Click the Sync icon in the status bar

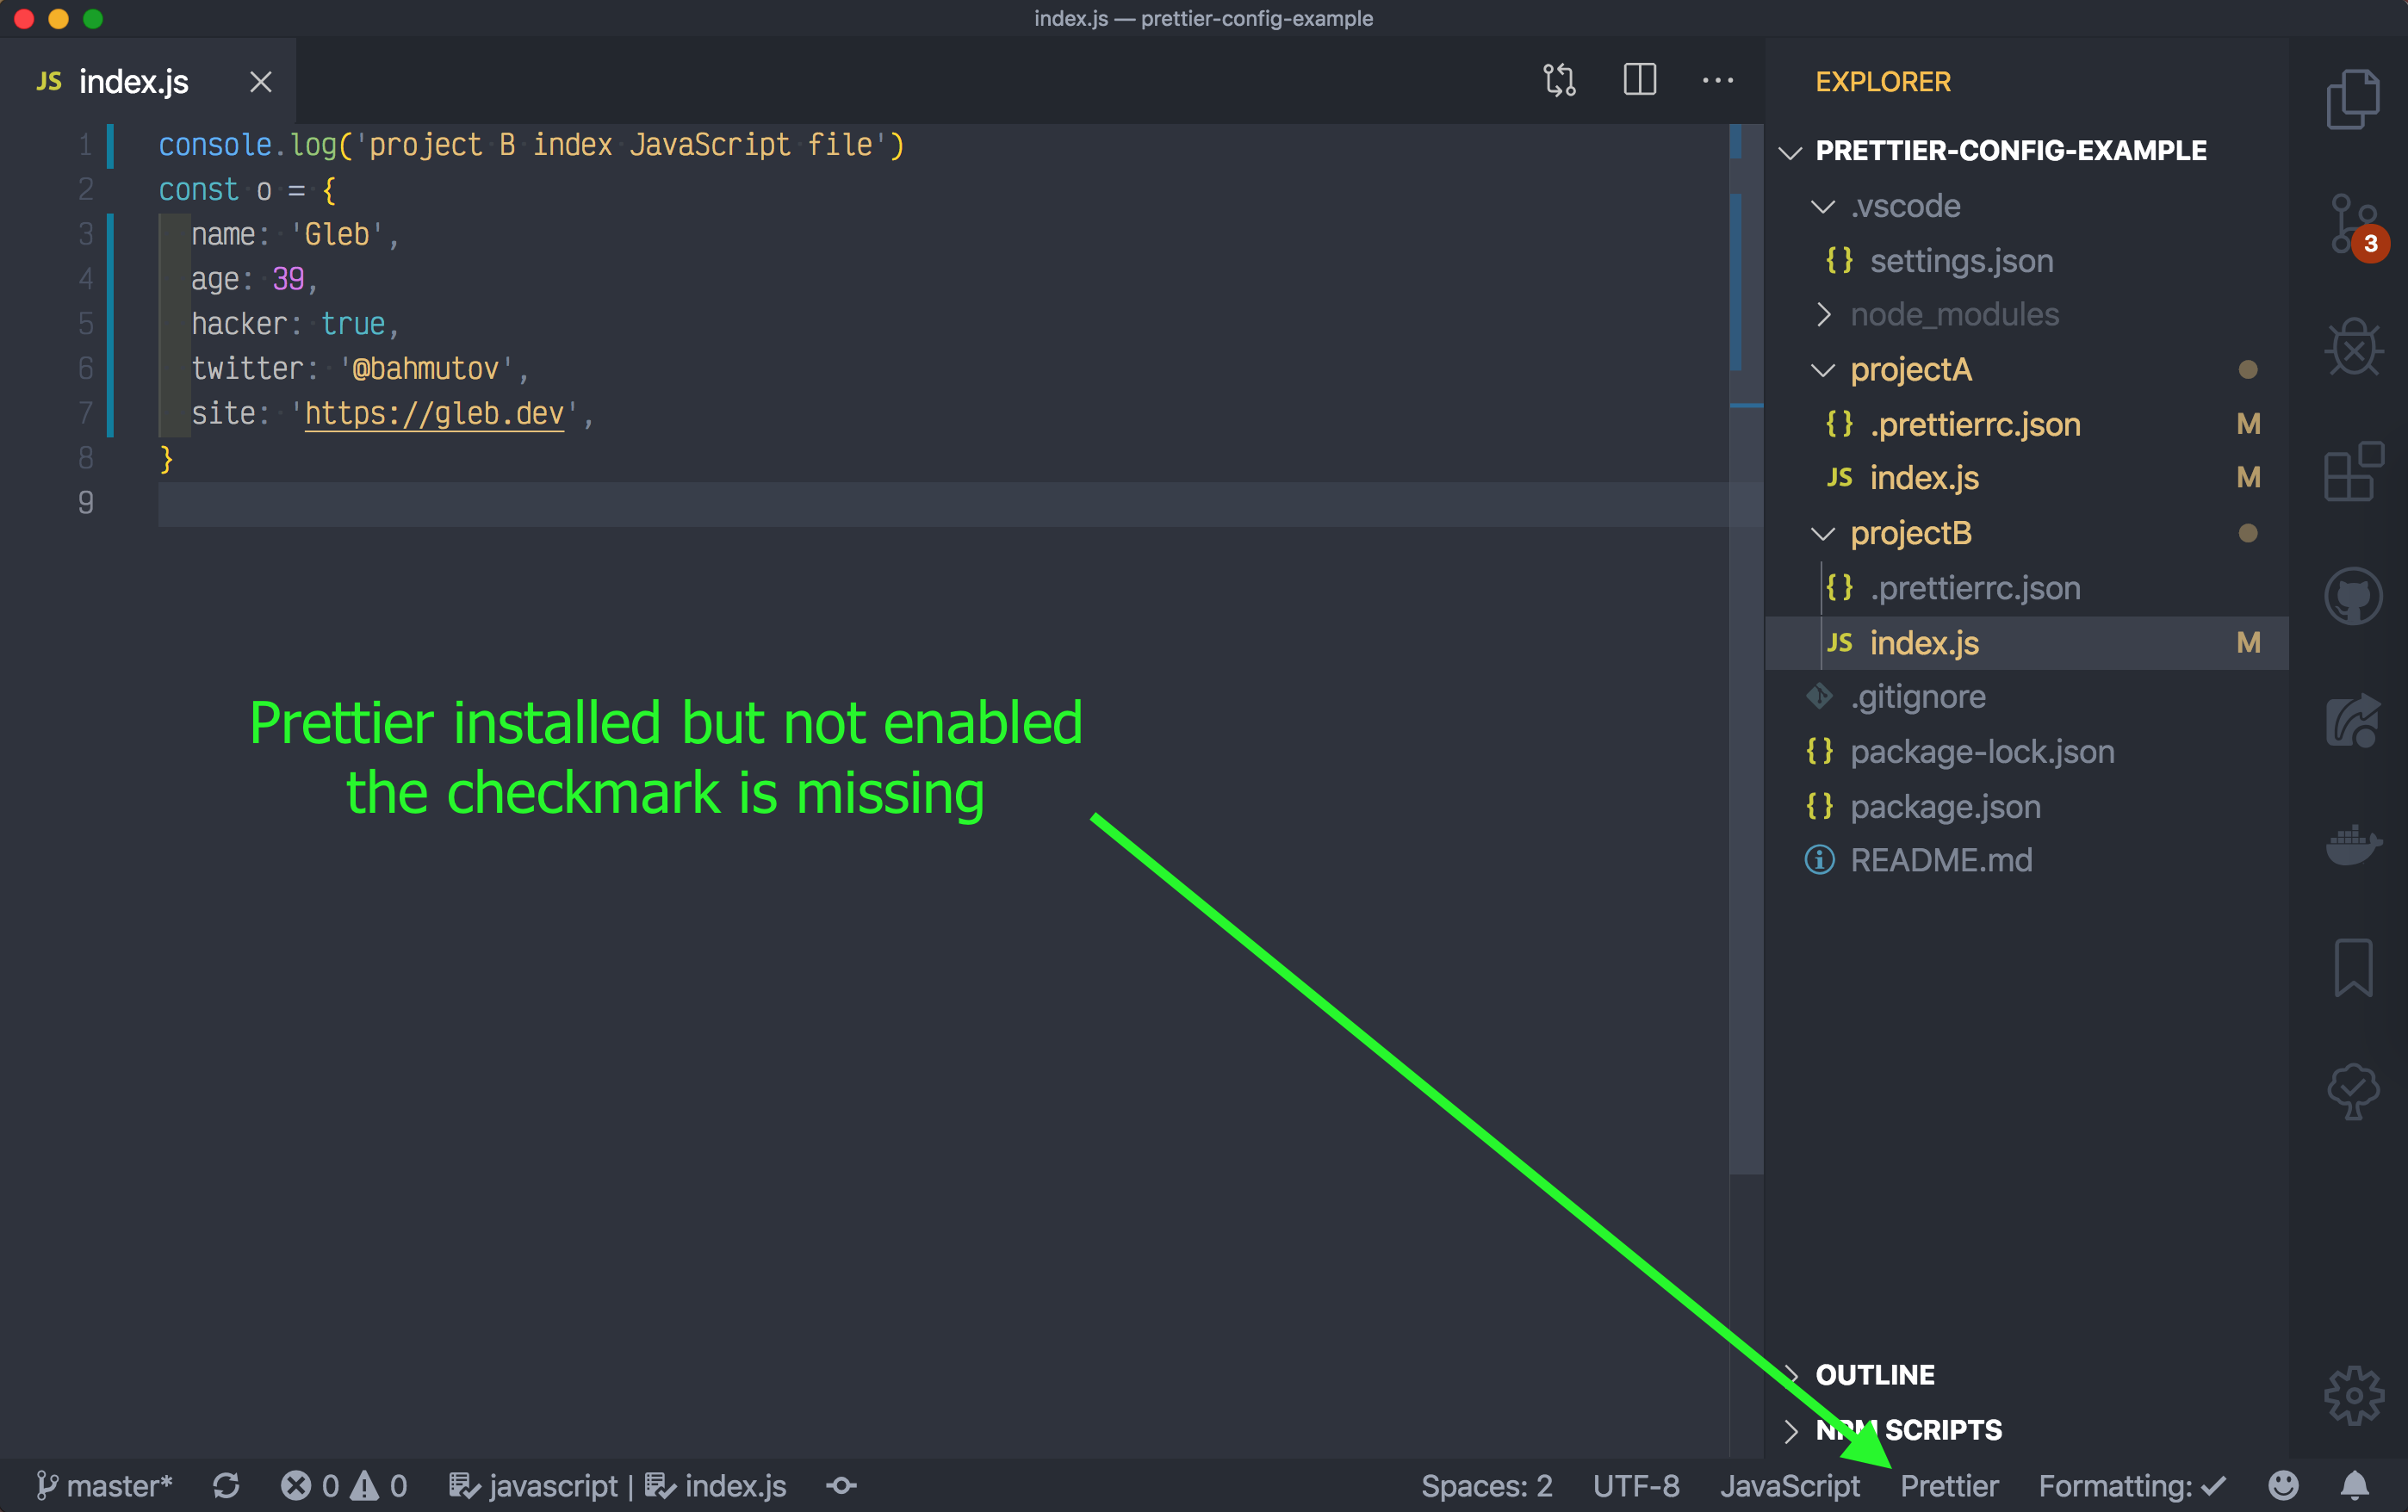(x=227, y=1486)
